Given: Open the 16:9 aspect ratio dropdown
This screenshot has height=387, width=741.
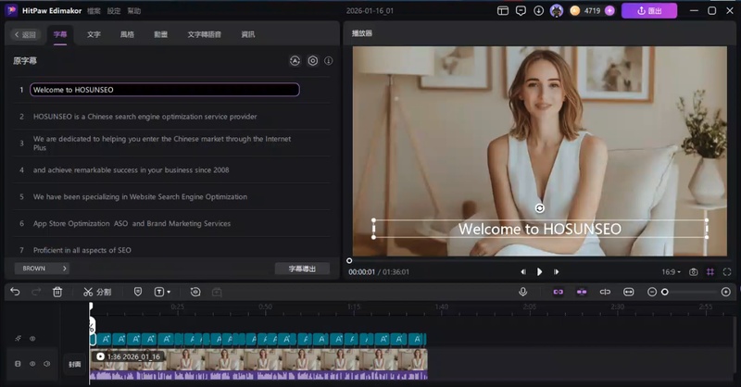Looking at the screenshot, I should pyautogui.click(x=672, y=272).
